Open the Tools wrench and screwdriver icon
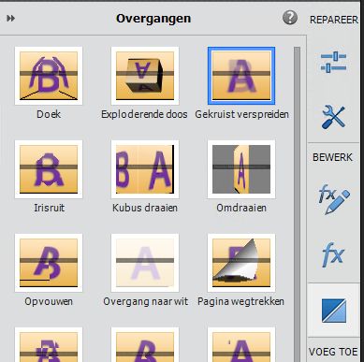This screenshot has width=364, height=362. 333,117
